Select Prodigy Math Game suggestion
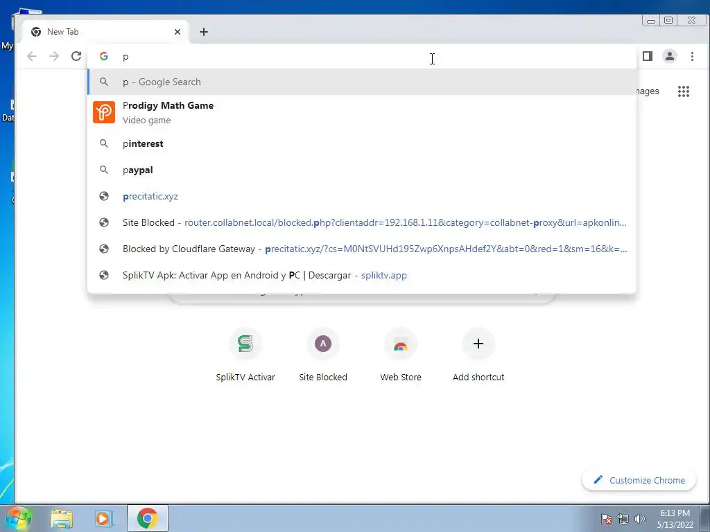Viewport: 710px width, 532px height. point(362,112)
